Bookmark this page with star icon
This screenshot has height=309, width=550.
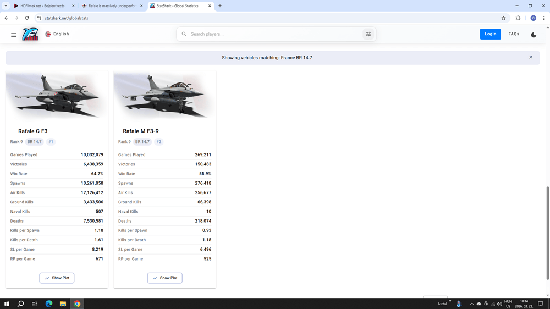tap(503, 18)
